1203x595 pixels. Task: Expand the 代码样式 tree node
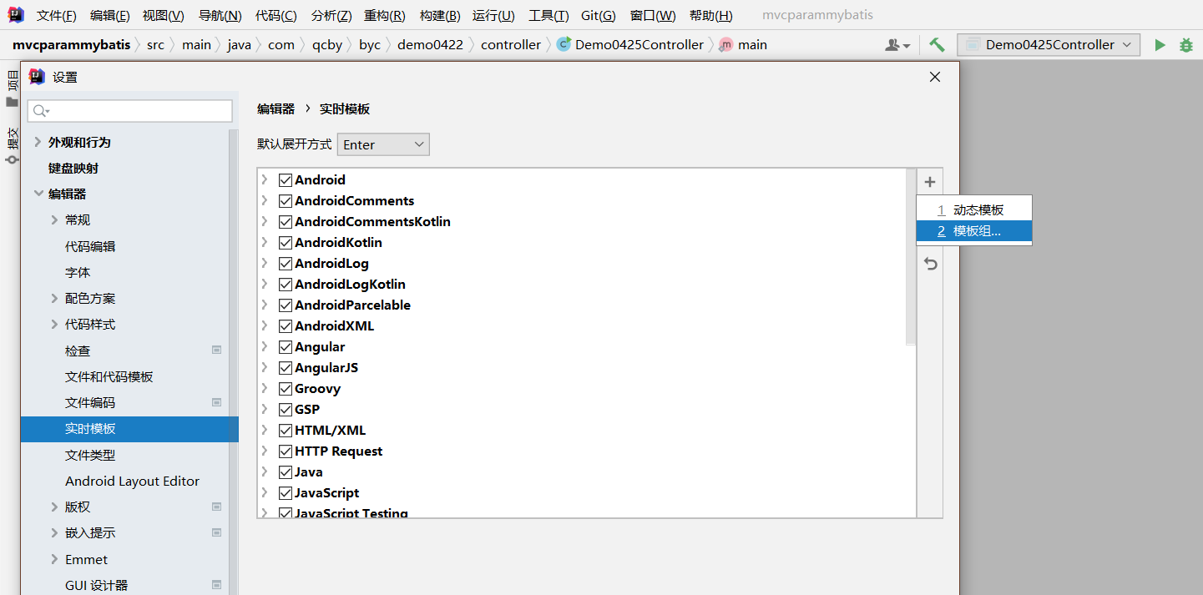coord(54,324)
